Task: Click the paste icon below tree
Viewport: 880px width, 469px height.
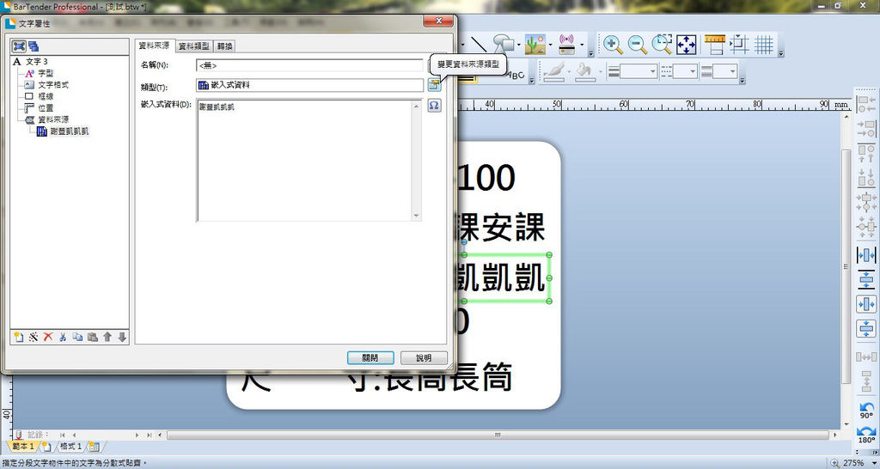Action: click(93, 338)
